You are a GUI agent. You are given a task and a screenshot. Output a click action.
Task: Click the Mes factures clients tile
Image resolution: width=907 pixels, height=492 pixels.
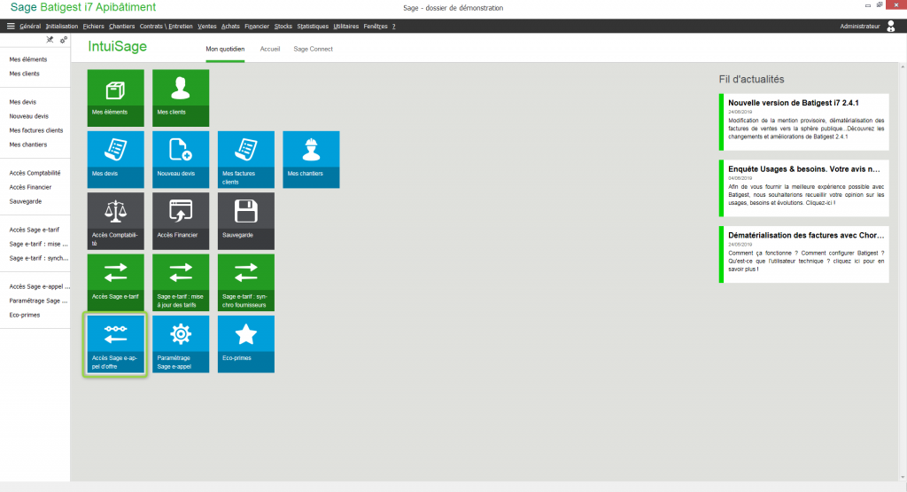(245, 160)
